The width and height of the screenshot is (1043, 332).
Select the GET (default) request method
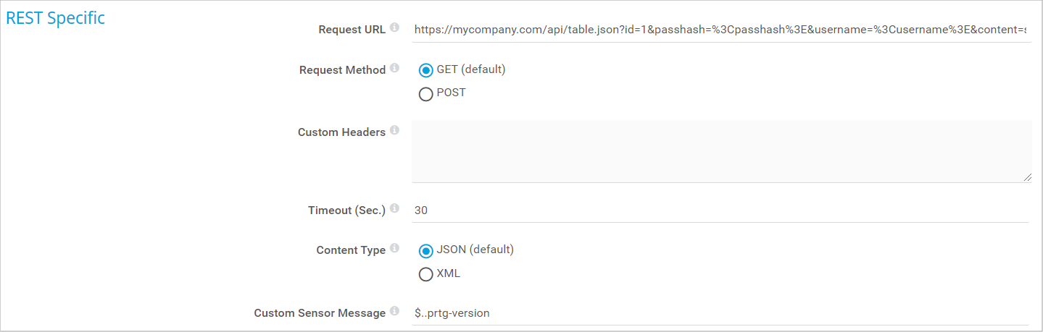(x=426, y=70)
